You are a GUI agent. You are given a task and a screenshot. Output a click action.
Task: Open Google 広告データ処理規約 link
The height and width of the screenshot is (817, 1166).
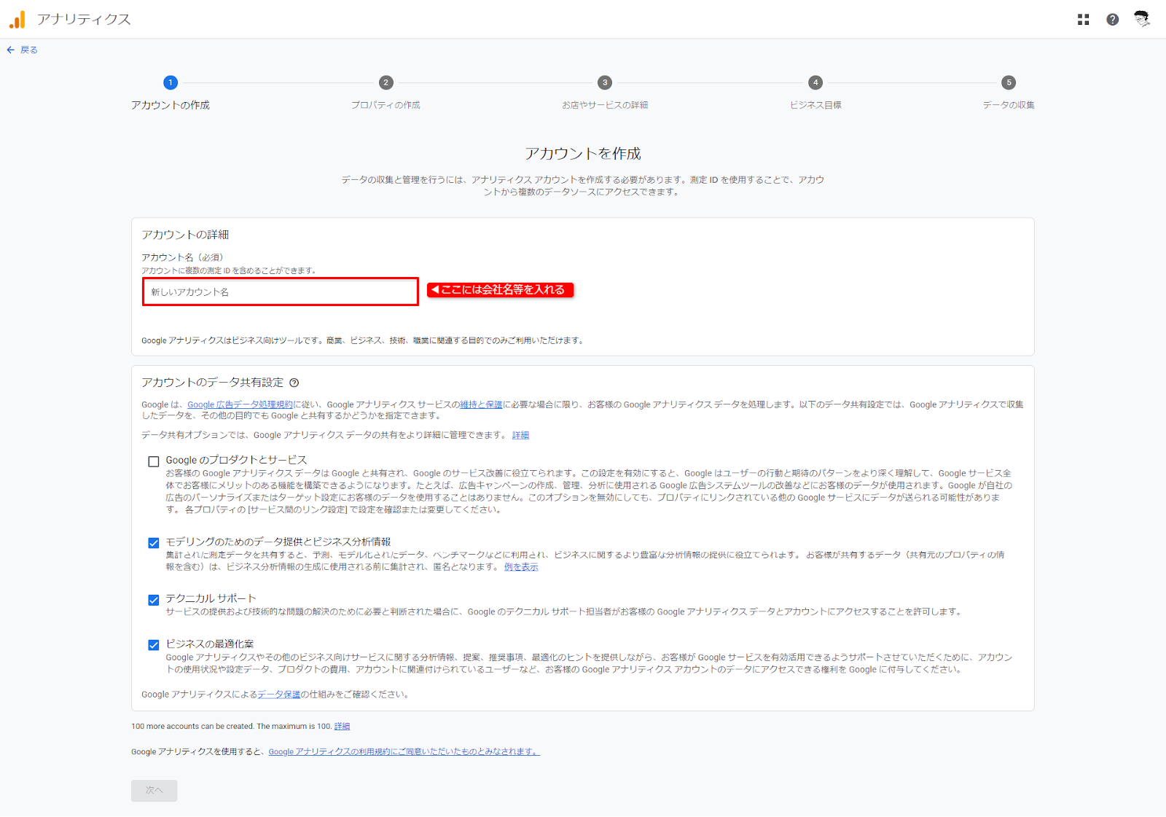240,404
